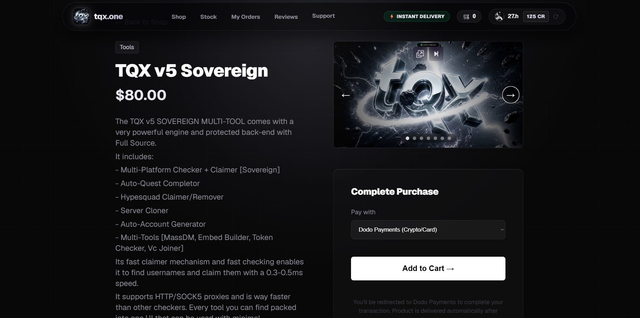Click the Multi-Platform Checker + Claimer line
Image resolution: width=640 pixels, height=318 pixels.
[198, 170]
